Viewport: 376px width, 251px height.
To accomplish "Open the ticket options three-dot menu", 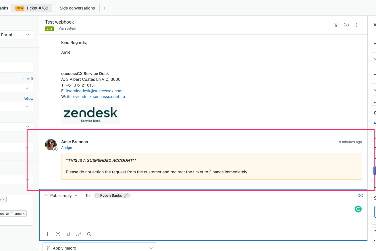I will (357, 25).
